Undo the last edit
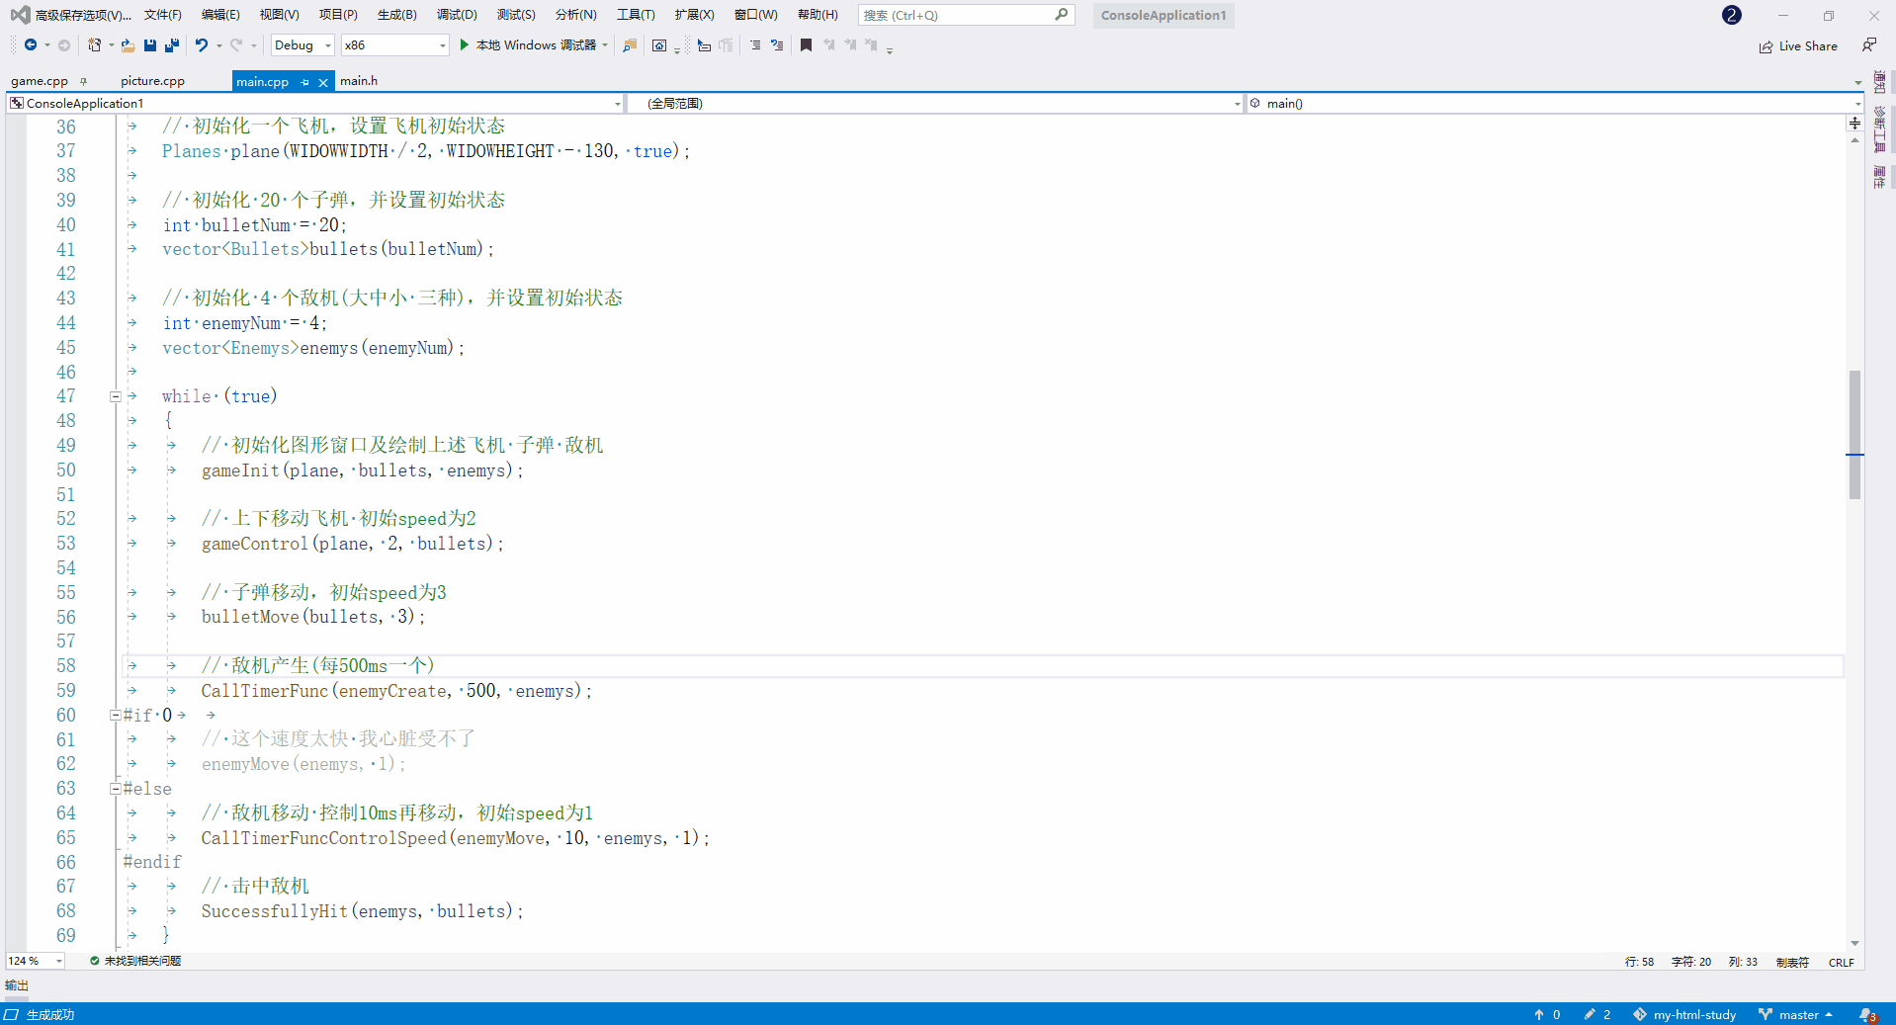The width and height of the screenshot is (1896, 1025). [x=202, y=45]
